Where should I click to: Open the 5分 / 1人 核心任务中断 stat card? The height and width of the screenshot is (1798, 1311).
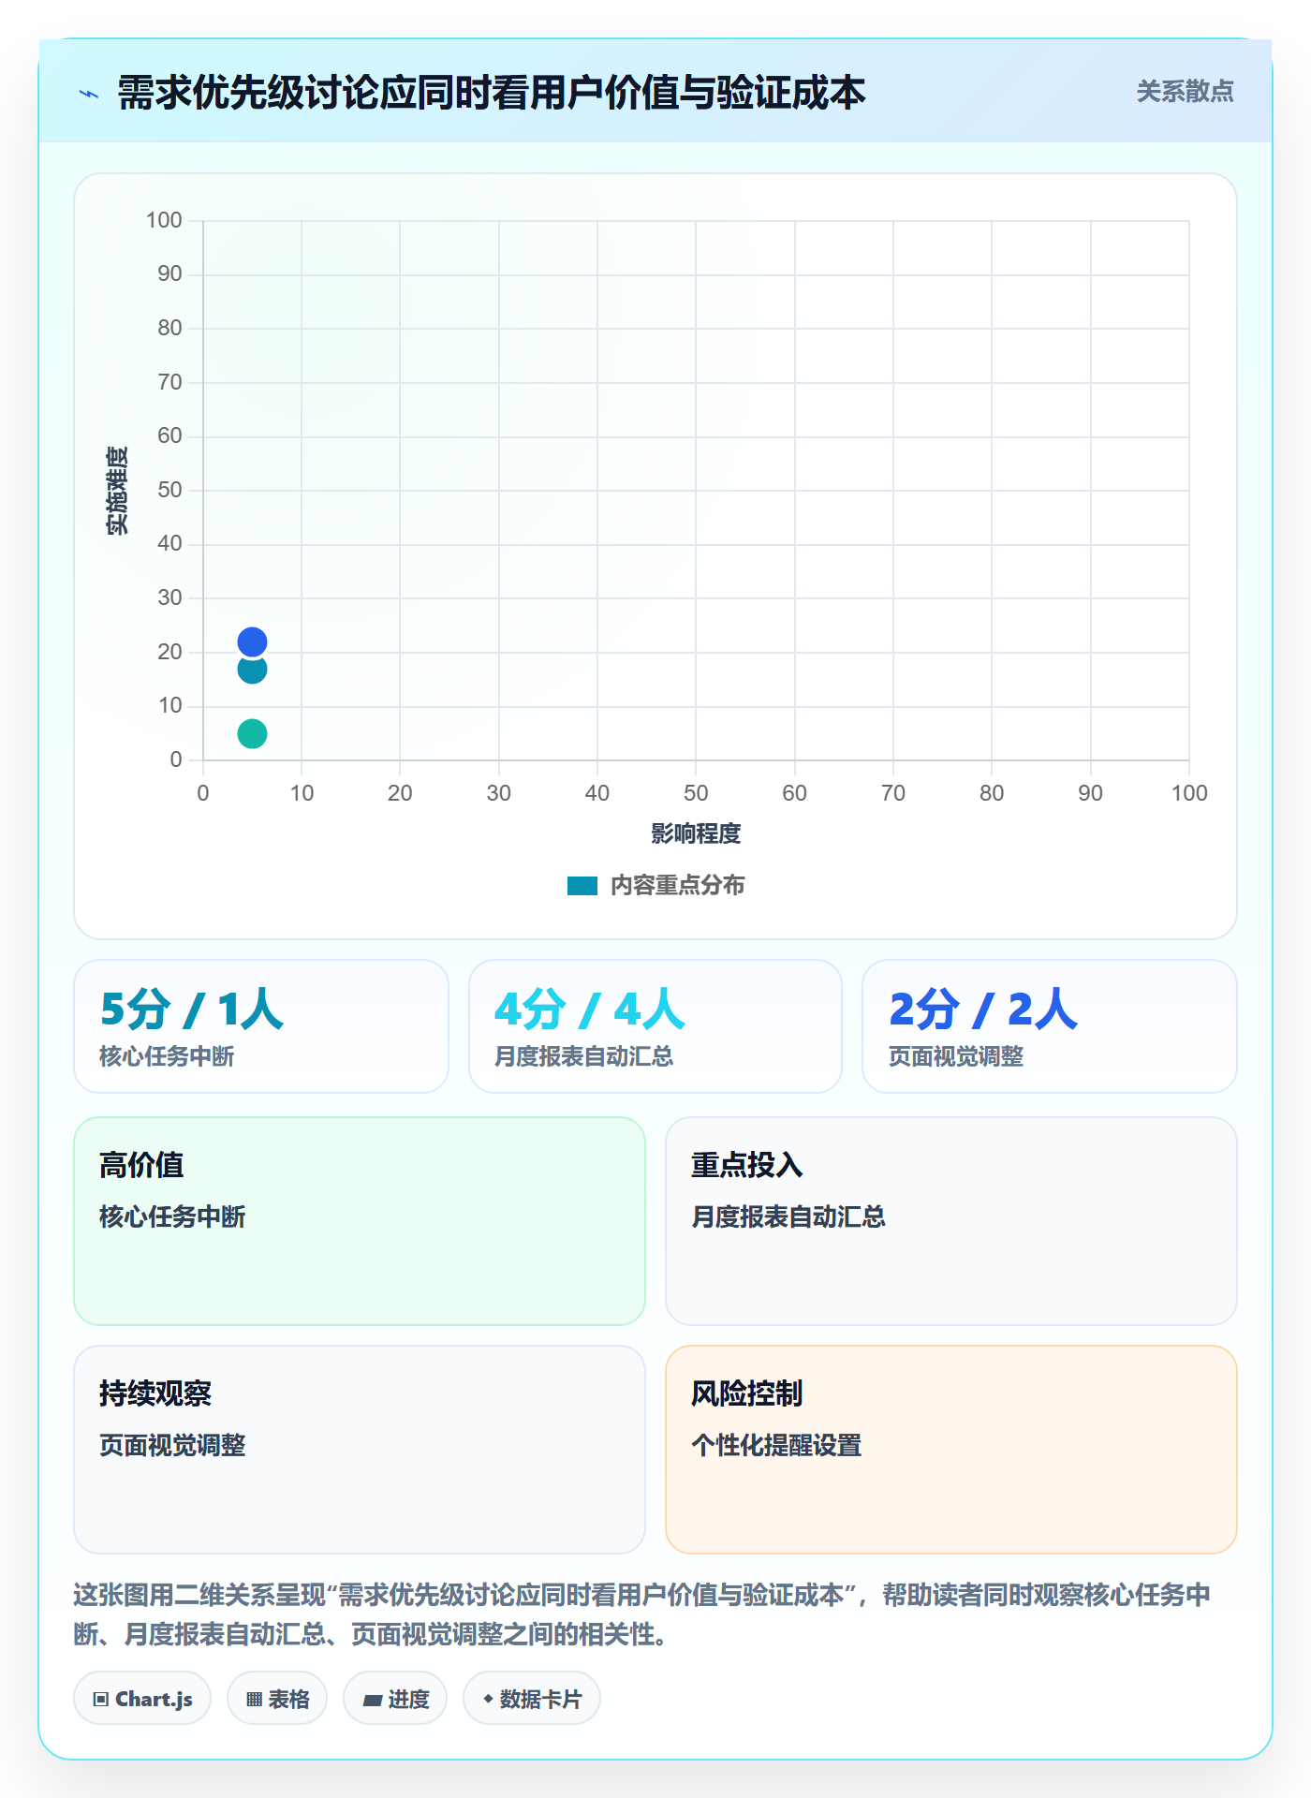pos(261,1026)
